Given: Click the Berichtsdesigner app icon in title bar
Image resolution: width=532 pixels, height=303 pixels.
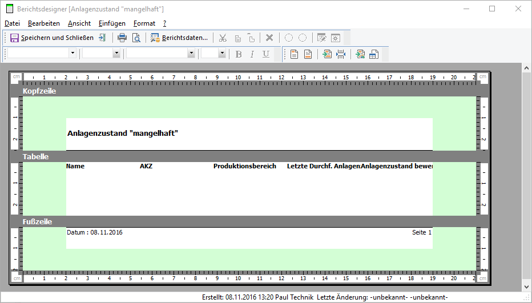Looking at the screenshot, I should pyautogui.click(x=10, y=9).
